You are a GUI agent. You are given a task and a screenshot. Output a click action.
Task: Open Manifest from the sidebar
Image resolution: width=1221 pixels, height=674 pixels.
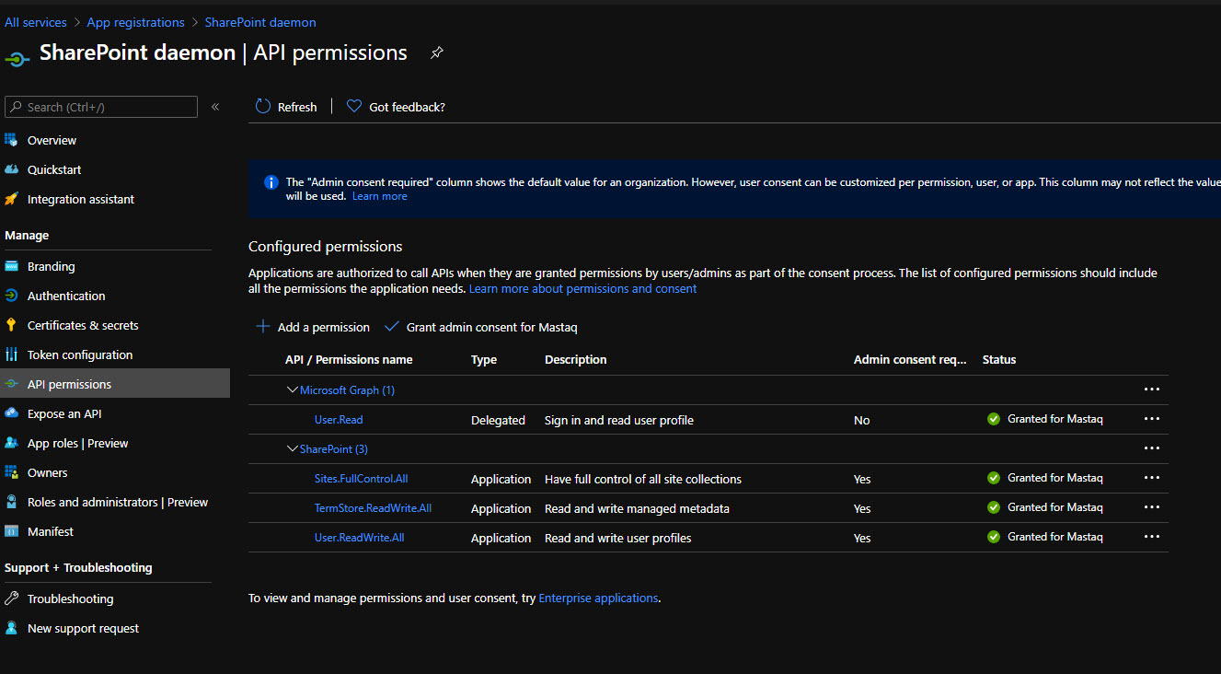tap(51, 531)
